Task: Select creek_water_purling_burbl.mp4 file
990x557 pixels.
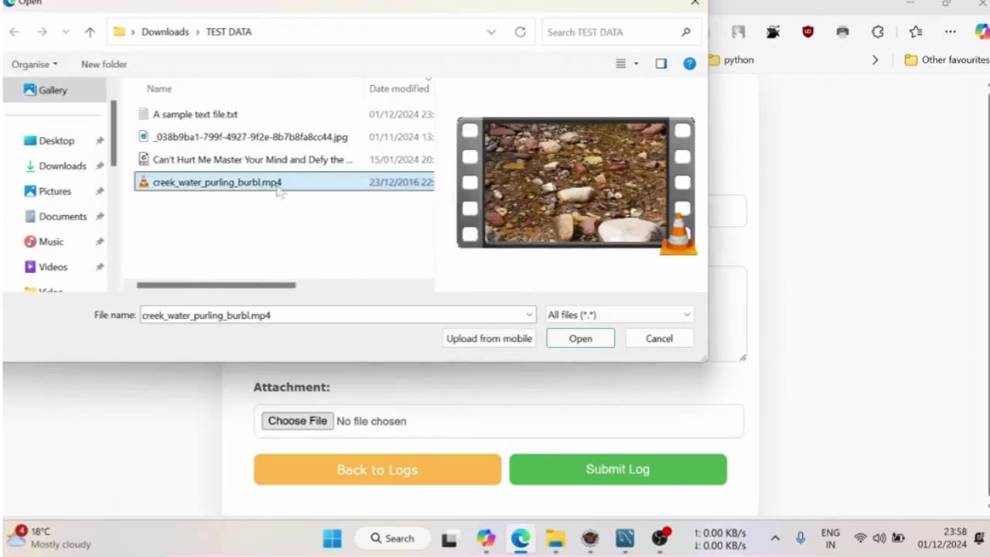Action: click(x=284, y=183)
